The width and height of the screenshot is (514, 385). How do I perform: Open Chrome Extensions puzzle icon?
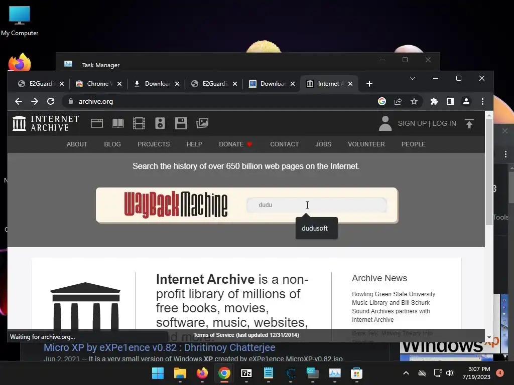click(x=434, y=101)
